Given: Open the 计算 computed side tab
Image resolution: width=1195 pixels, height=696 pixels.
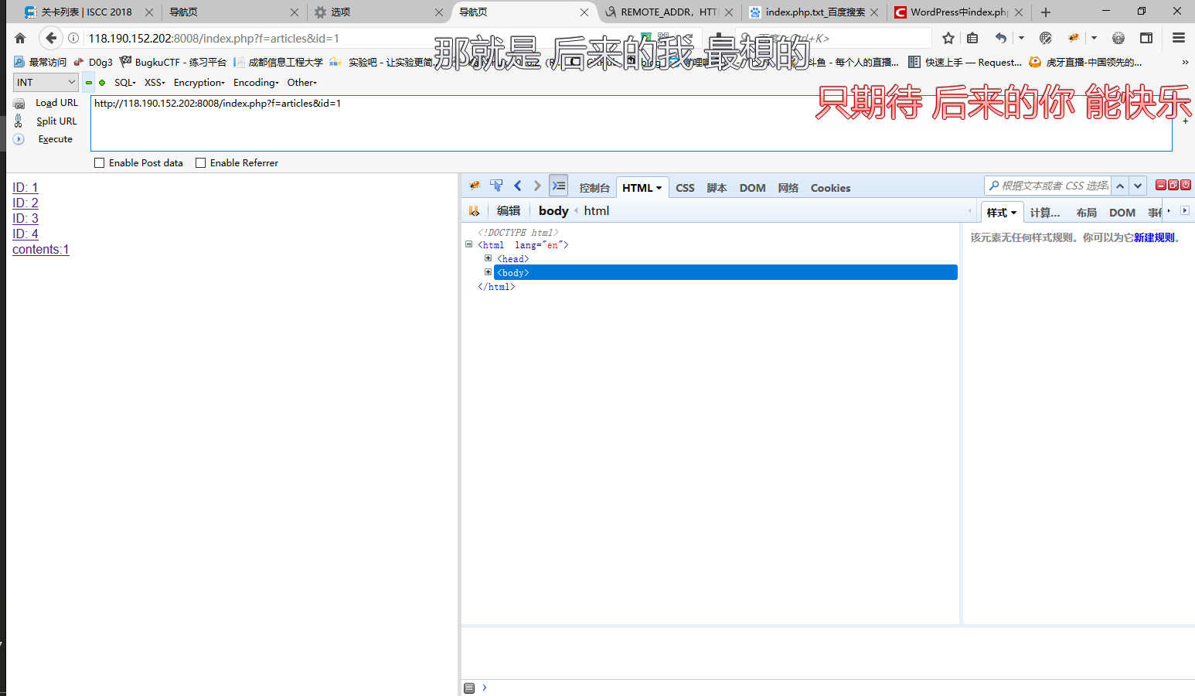Looking at the screenshot, I should pyautogui.click(x=1044, y=213).
